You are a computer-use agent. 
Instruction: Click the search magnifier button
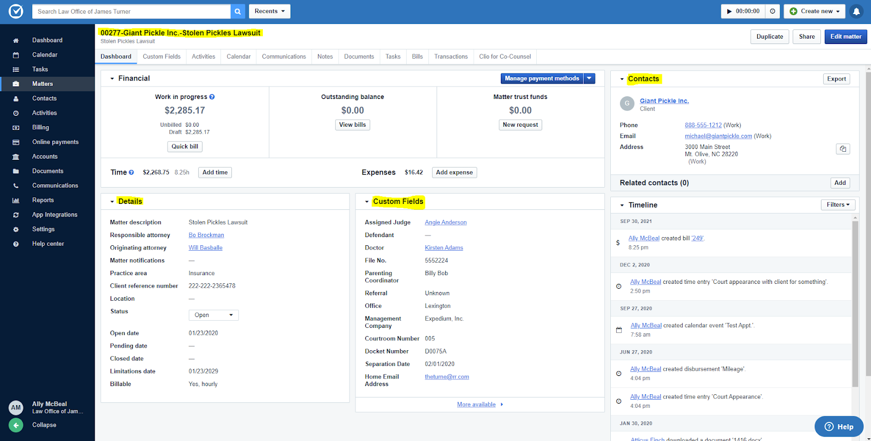(238, 11)
